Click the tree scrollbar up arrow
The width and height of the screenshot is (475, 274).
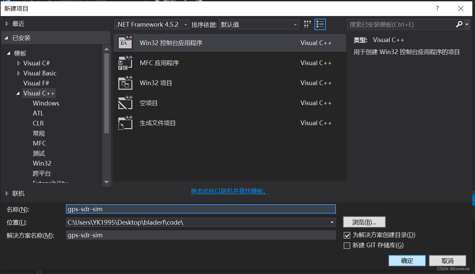click(x=107, y=49)
